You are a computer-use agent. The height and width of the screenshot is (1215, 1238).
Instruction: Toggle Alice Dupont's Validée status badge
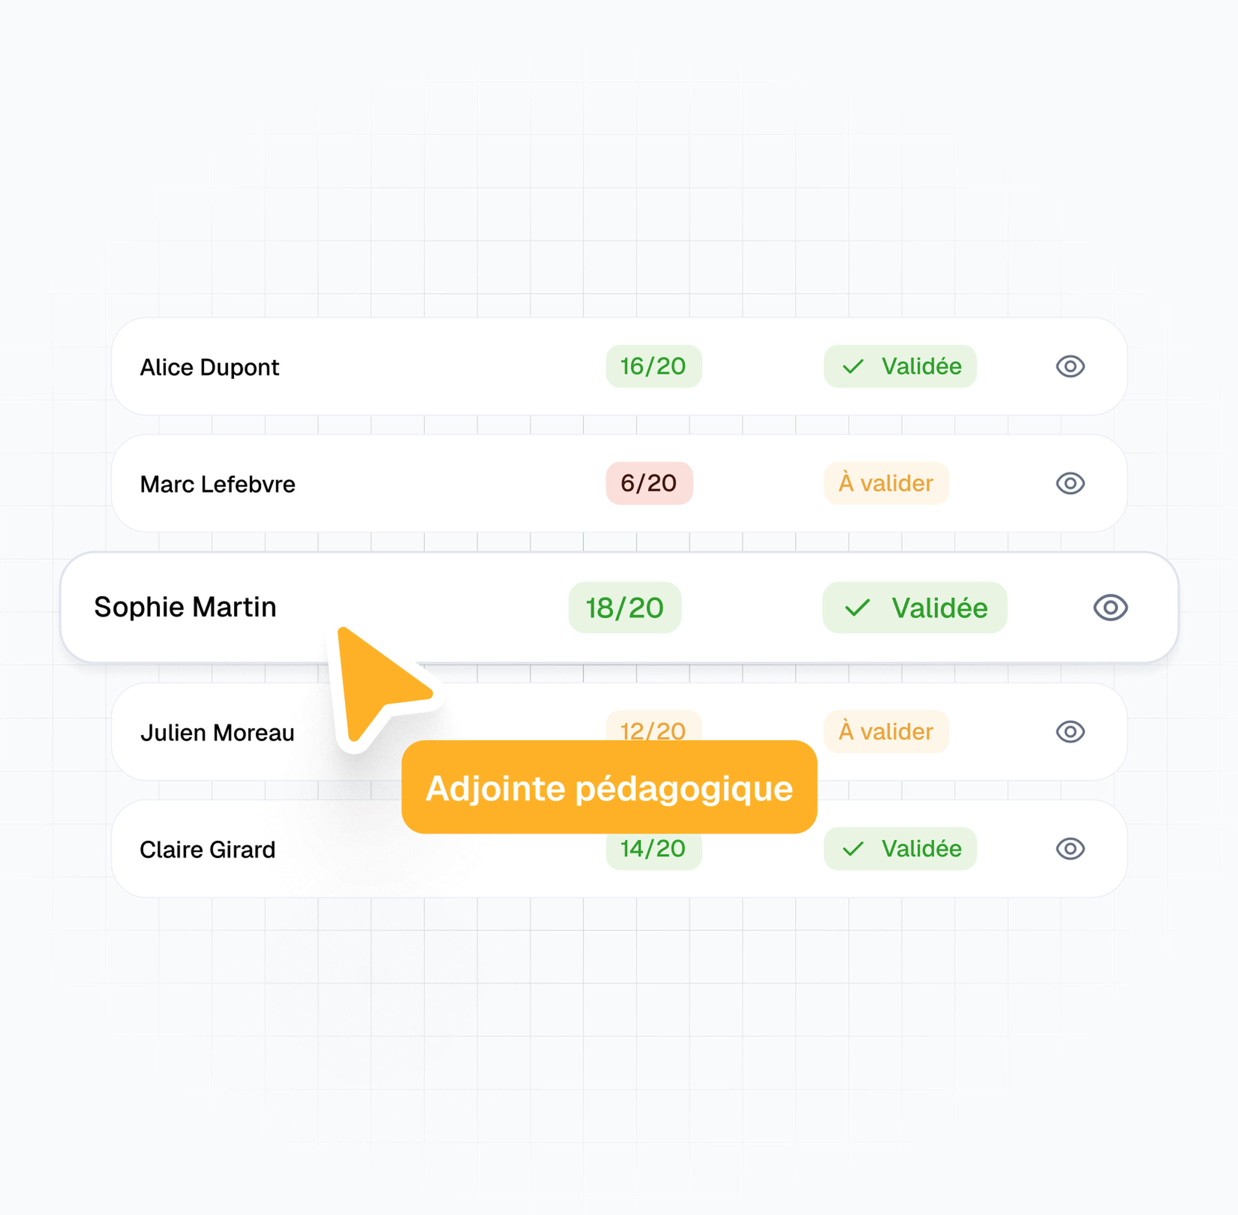(x=899, y=366)
